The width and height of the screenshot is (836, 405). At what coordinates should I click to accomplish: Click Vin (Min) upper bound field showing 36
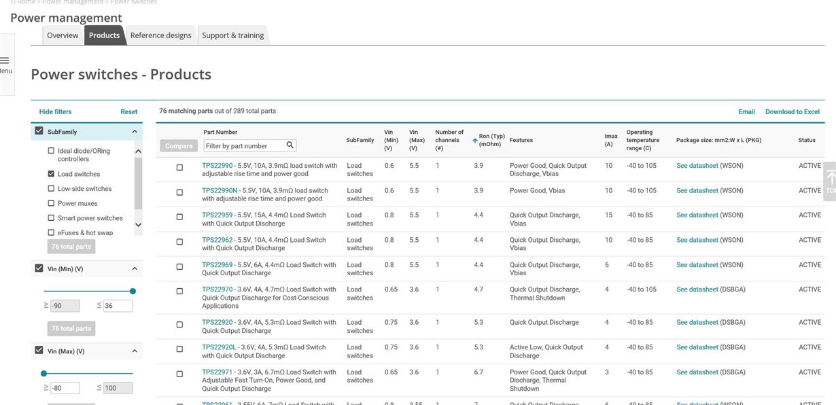(118, 306)
